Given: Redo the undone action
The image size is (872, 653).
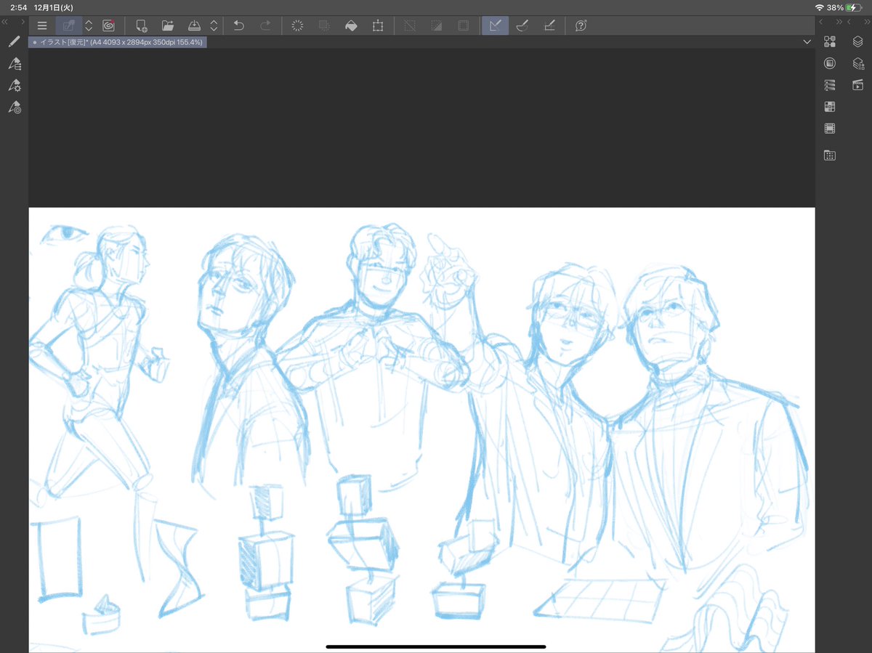Looking at the screenshot, I should click(x=265, y=25).
